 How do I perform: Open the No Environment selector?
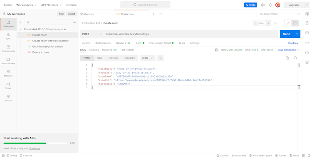click(x=280, y=14)
